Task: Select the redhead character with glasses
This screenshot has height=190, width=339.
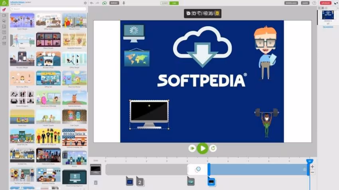Action: pos(265,53)
